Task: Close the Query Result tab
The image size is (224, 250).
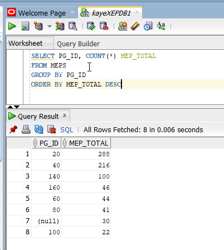Action: click(x=65, y=116)
